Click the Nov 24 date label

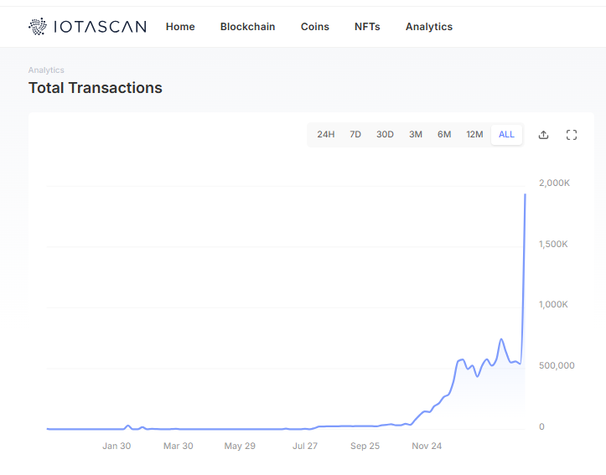click(427, 446)
